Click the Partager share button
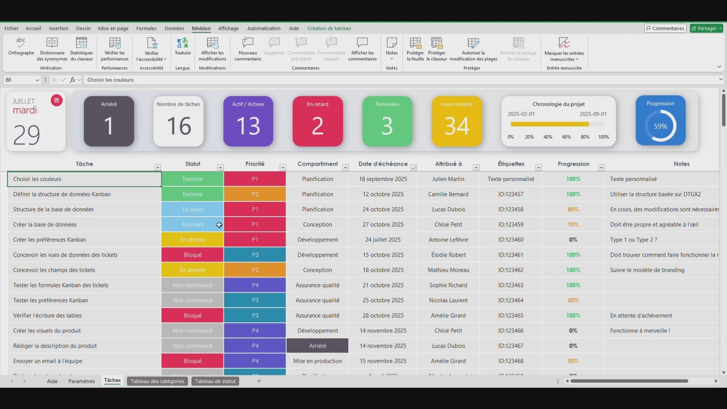This screenshot has width=727, height=409. click(x=706, y=28)
